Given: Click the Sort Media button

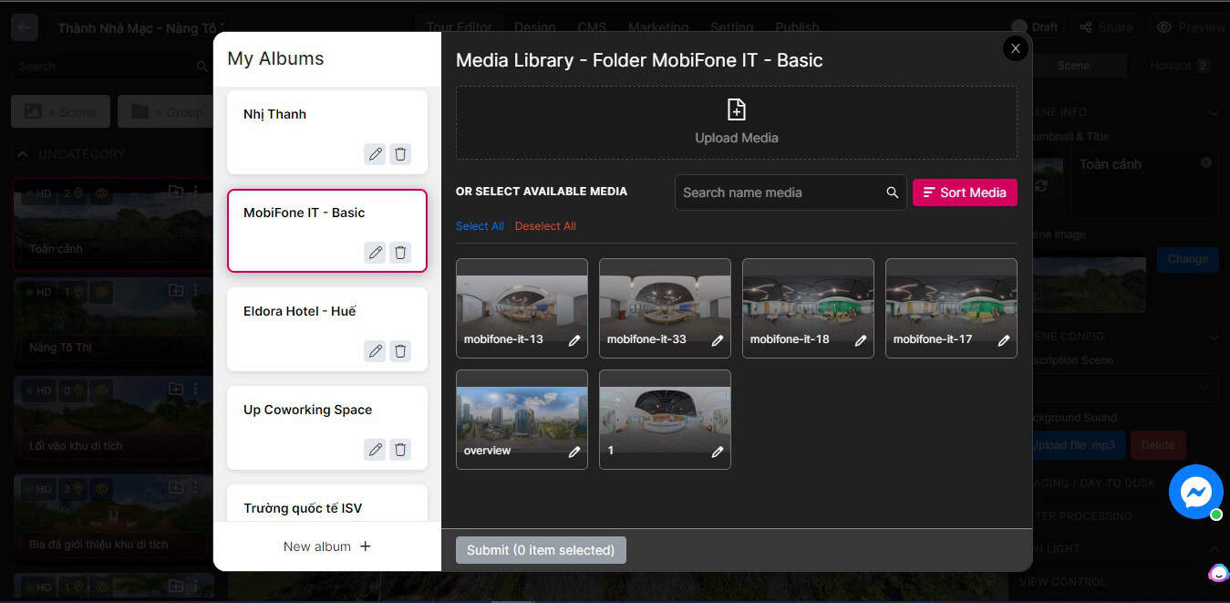Looking at the screenshot, I should point(965,192).
